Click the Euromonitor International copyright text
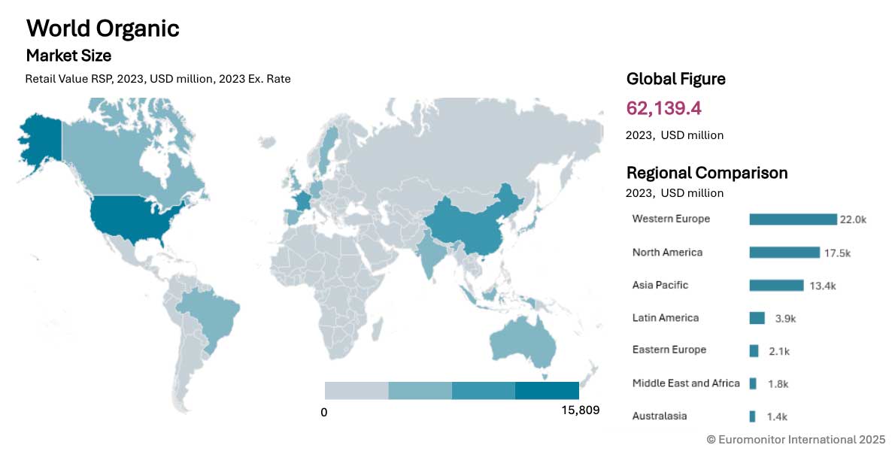892x454 pixels. pyautogui.click(x=796, y=439)
